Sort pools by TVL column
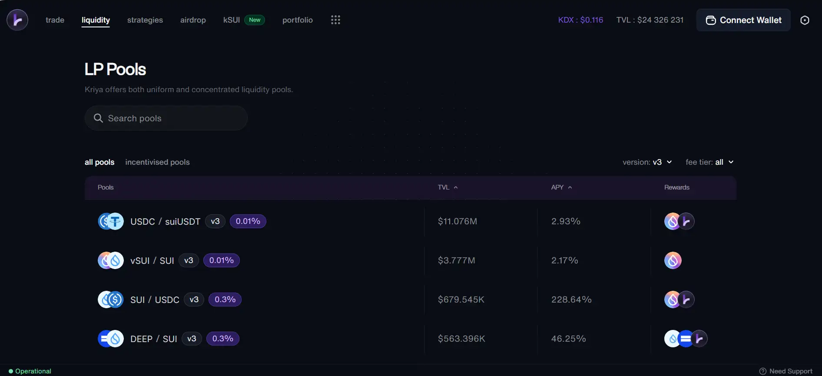This screenshot has height=376, width=822. 447,187
